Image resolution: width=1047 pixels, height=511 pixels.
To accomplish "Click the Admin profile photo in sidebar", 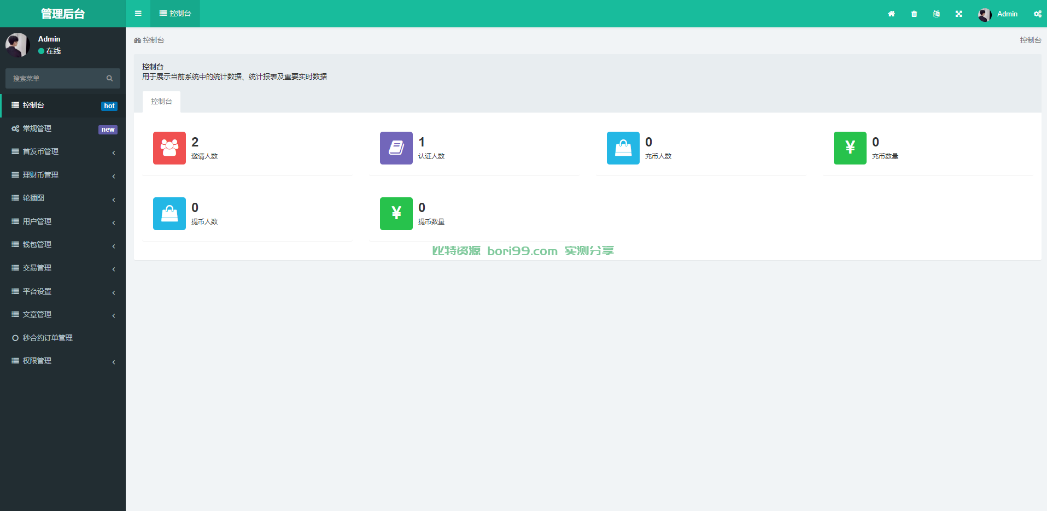I will click(17, 45).
